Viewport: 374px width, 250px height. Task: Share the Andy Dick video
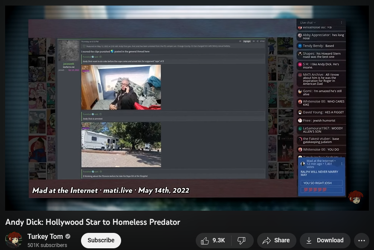coord(276,240)
